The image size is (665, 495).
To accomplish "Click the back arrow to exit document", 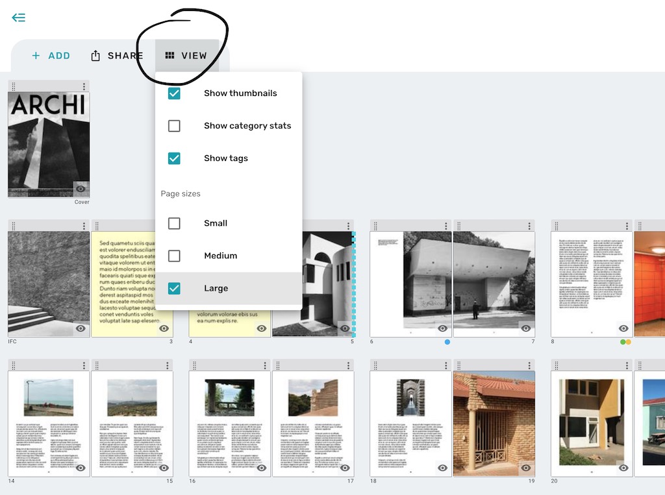I will pyautogui.click(x=18, y=18).
